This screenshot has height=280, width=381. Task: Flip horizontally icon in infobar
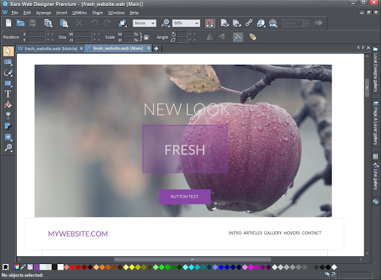(x=210, y=37)
